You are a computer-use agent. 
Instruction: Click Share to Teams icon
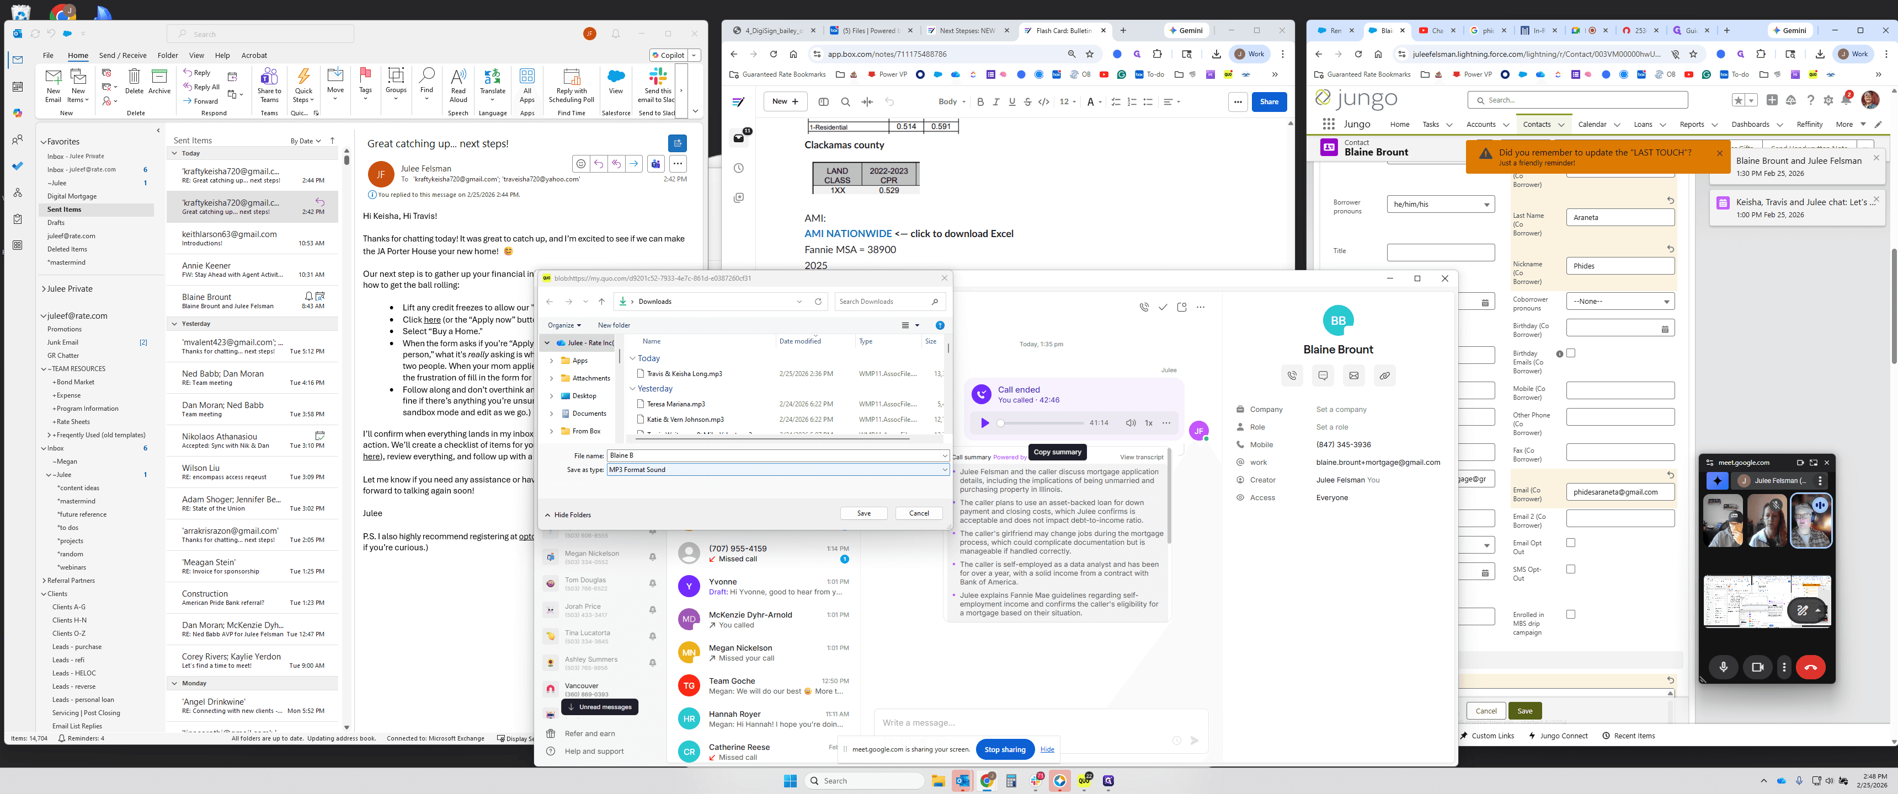pyautogui.click(x=269, y=85)
